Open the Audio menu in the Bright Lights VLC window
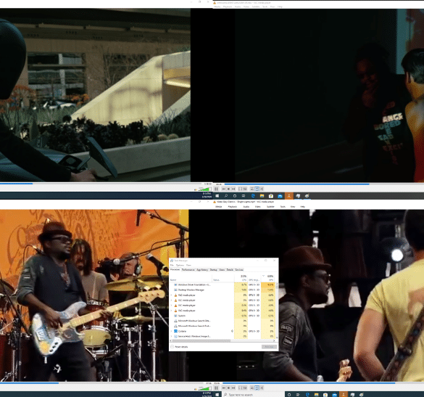This screenshot has width=424, height=397. [246, 207]
